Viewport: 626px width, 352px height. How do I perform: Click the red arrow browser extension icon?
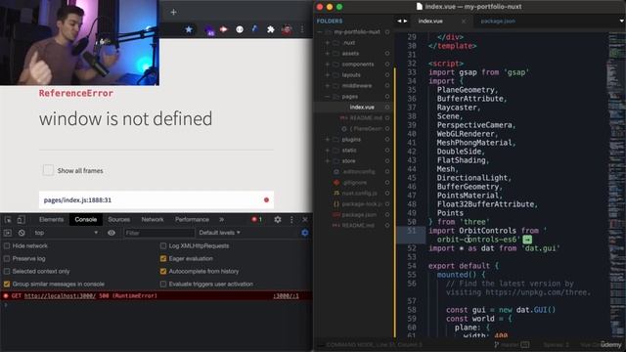224,29
